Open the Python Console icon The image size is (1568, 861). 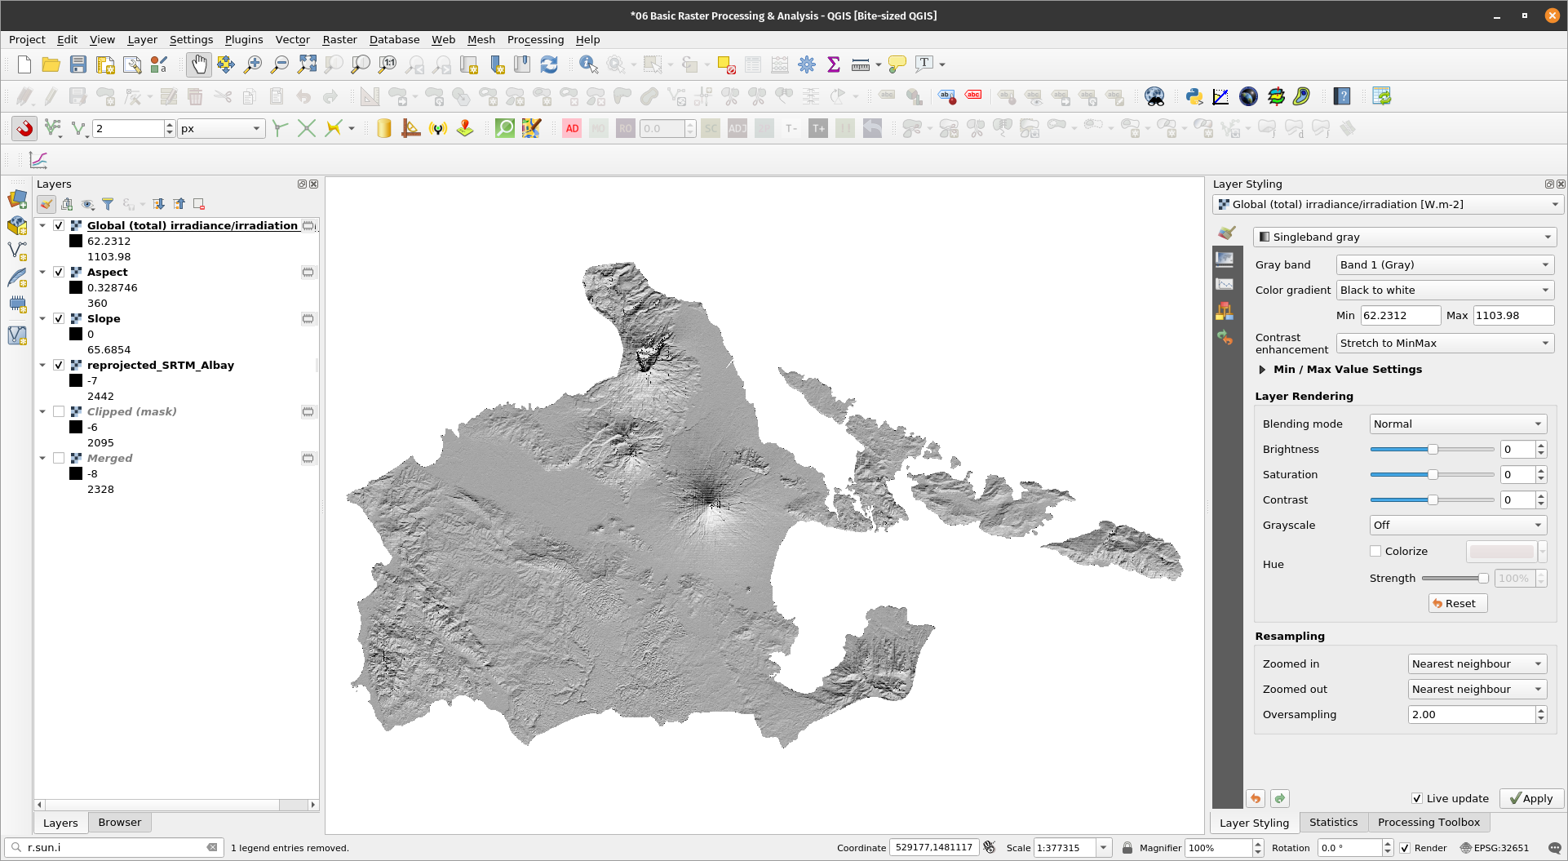[x=1194, y=96]
